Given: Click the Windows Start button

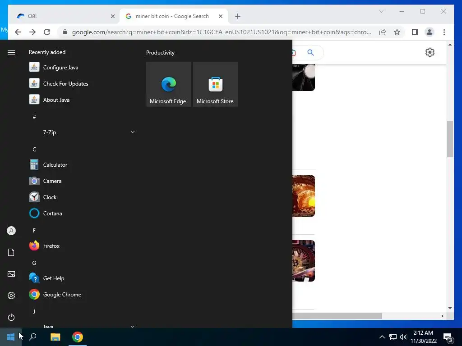Looking at the screenshot, I should pos(11,337).
